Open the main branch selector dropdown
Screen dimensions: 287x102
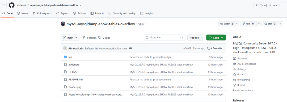pyautogui.click(x=70, y=38)
